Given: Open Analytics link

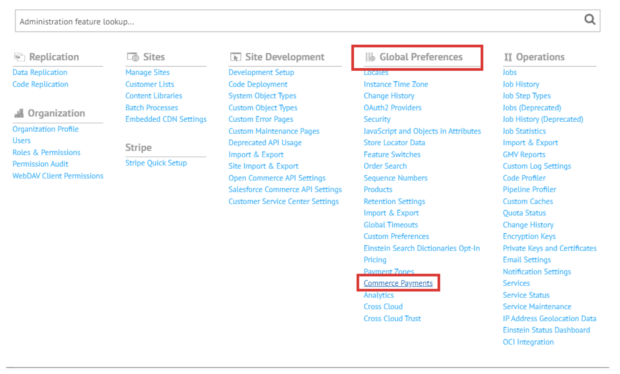Looking at the screenshot, I should coord(379,295).
